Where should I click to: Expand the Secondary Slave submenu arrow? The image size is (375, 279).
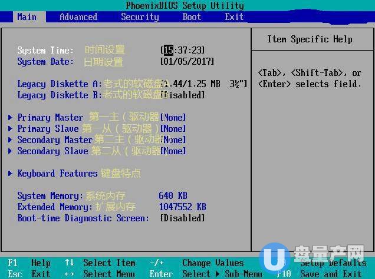tap(11, 151)
